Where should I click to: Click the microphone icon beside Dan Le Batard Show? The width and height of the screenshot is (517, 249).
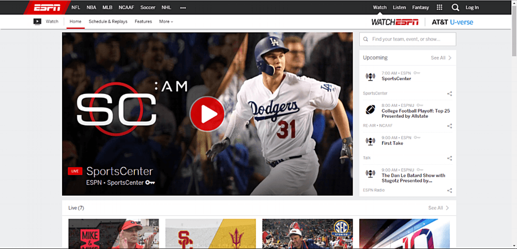[x=370, y=174]
